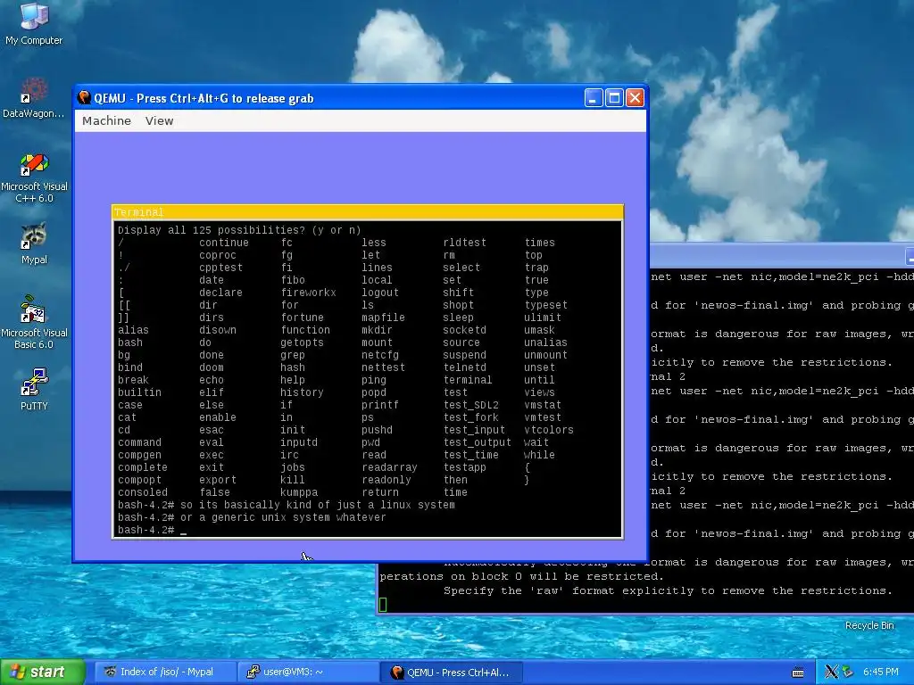Click the 'cpptest' command entry

(x=220, y=268)
